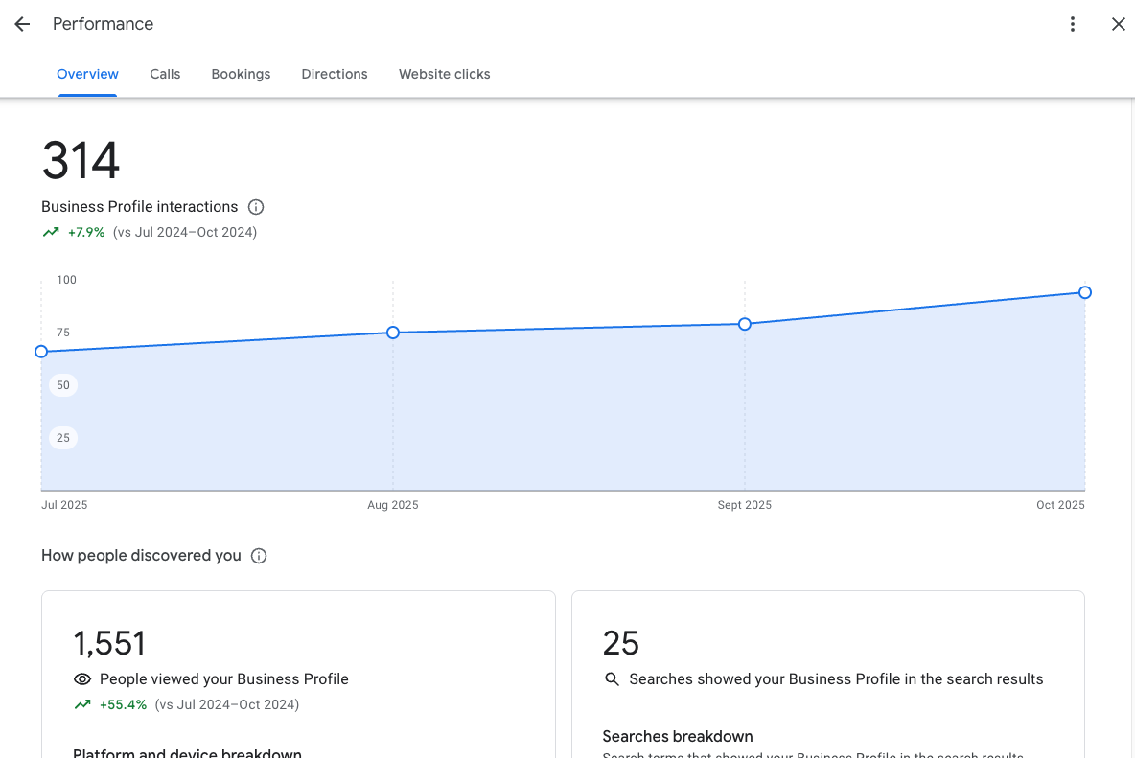1135x758 pixels.
Task: Click the How people discovered you info icon
Action: [259, 555]
